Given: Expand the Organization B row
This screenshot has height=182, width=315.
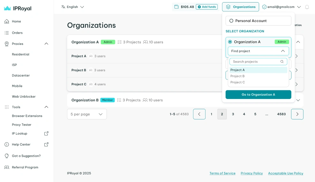Looking at the screenshot, I should click(298, 100).
